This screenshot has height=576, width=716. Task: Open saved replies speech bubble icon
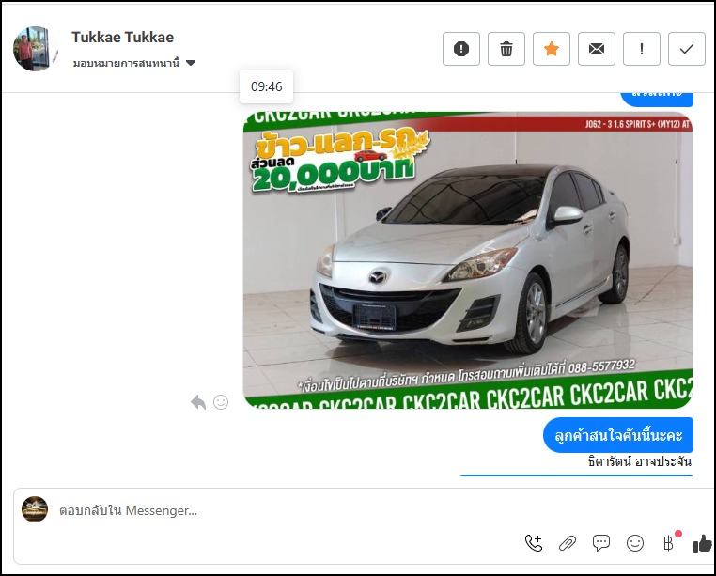601,543
